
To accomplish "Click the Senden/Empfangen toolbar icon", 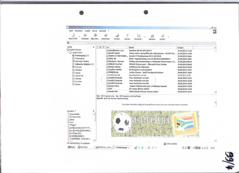I will coord(139,36).
